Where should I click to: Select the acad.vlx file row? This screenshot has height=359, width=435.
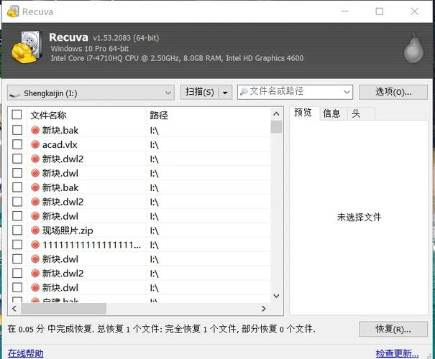pos(139,144)
